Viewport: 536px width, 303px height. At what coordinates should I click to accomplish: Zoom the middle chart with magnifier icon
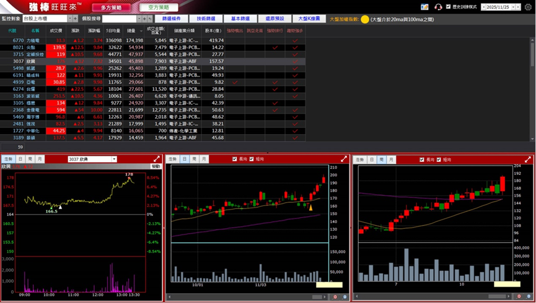[x=345, y=297]
